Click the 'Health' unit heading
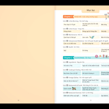Image resolution: width=109 pixels, height=109 pixels. 71,47
